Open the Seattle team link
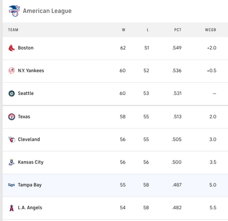228x221 pixels. click(26, 93)
